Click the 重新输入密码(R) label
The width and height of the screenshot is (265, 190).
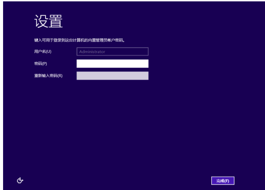(48, 75)
